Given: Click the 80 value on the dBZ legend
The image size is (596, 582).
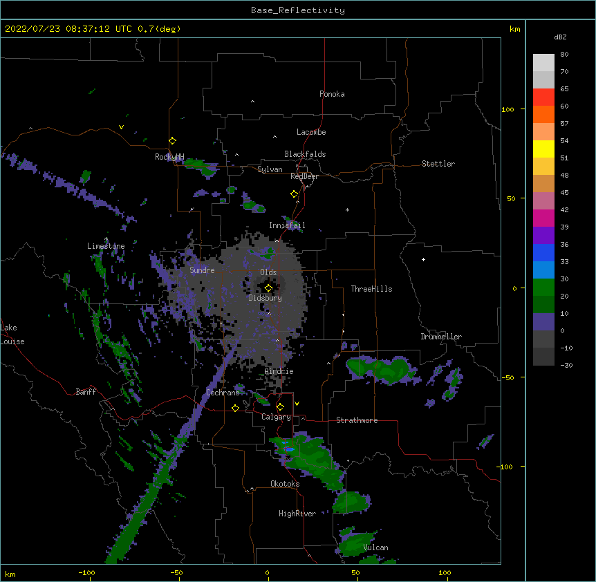Looking at the screenshot, I should coord(564,55).
